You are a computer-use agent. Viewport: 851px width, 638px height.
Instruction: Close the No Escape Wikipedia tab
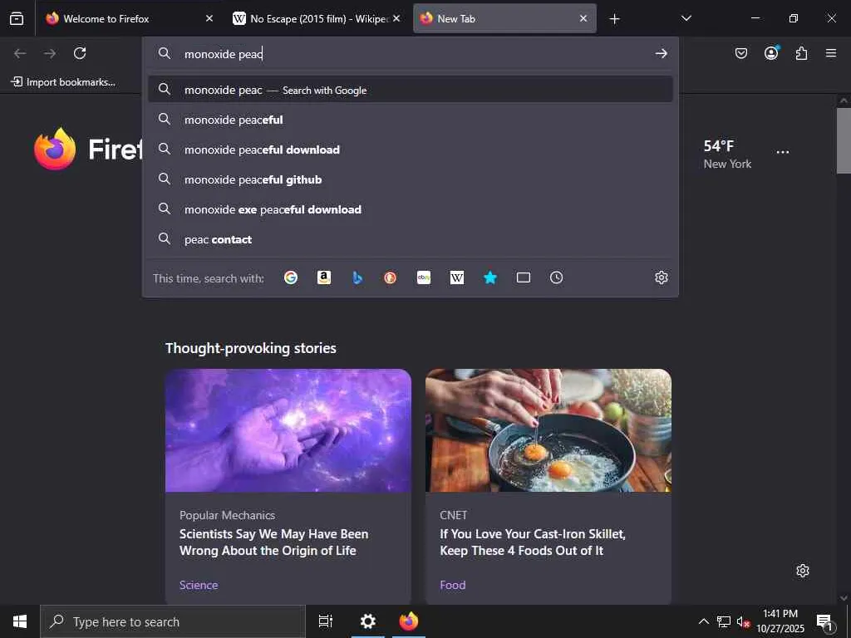coord(396,18)
